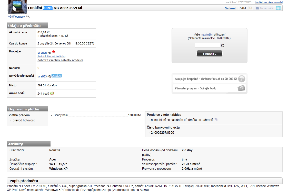Image resolution: width=288 pixels, height=195 pixels.
Task: Click the starting price Počáteční cena text
Action: [53, 36]
